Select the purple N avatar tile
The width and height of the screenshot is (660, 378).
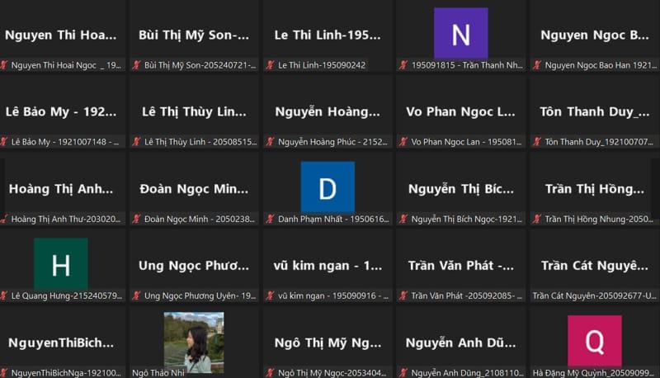[x=460, y=34]
